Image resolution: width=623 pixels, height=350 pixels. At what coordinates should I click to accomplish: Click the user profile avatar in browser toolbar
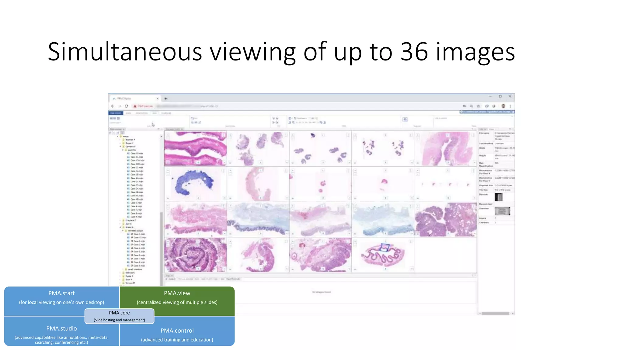click(503, 106)
